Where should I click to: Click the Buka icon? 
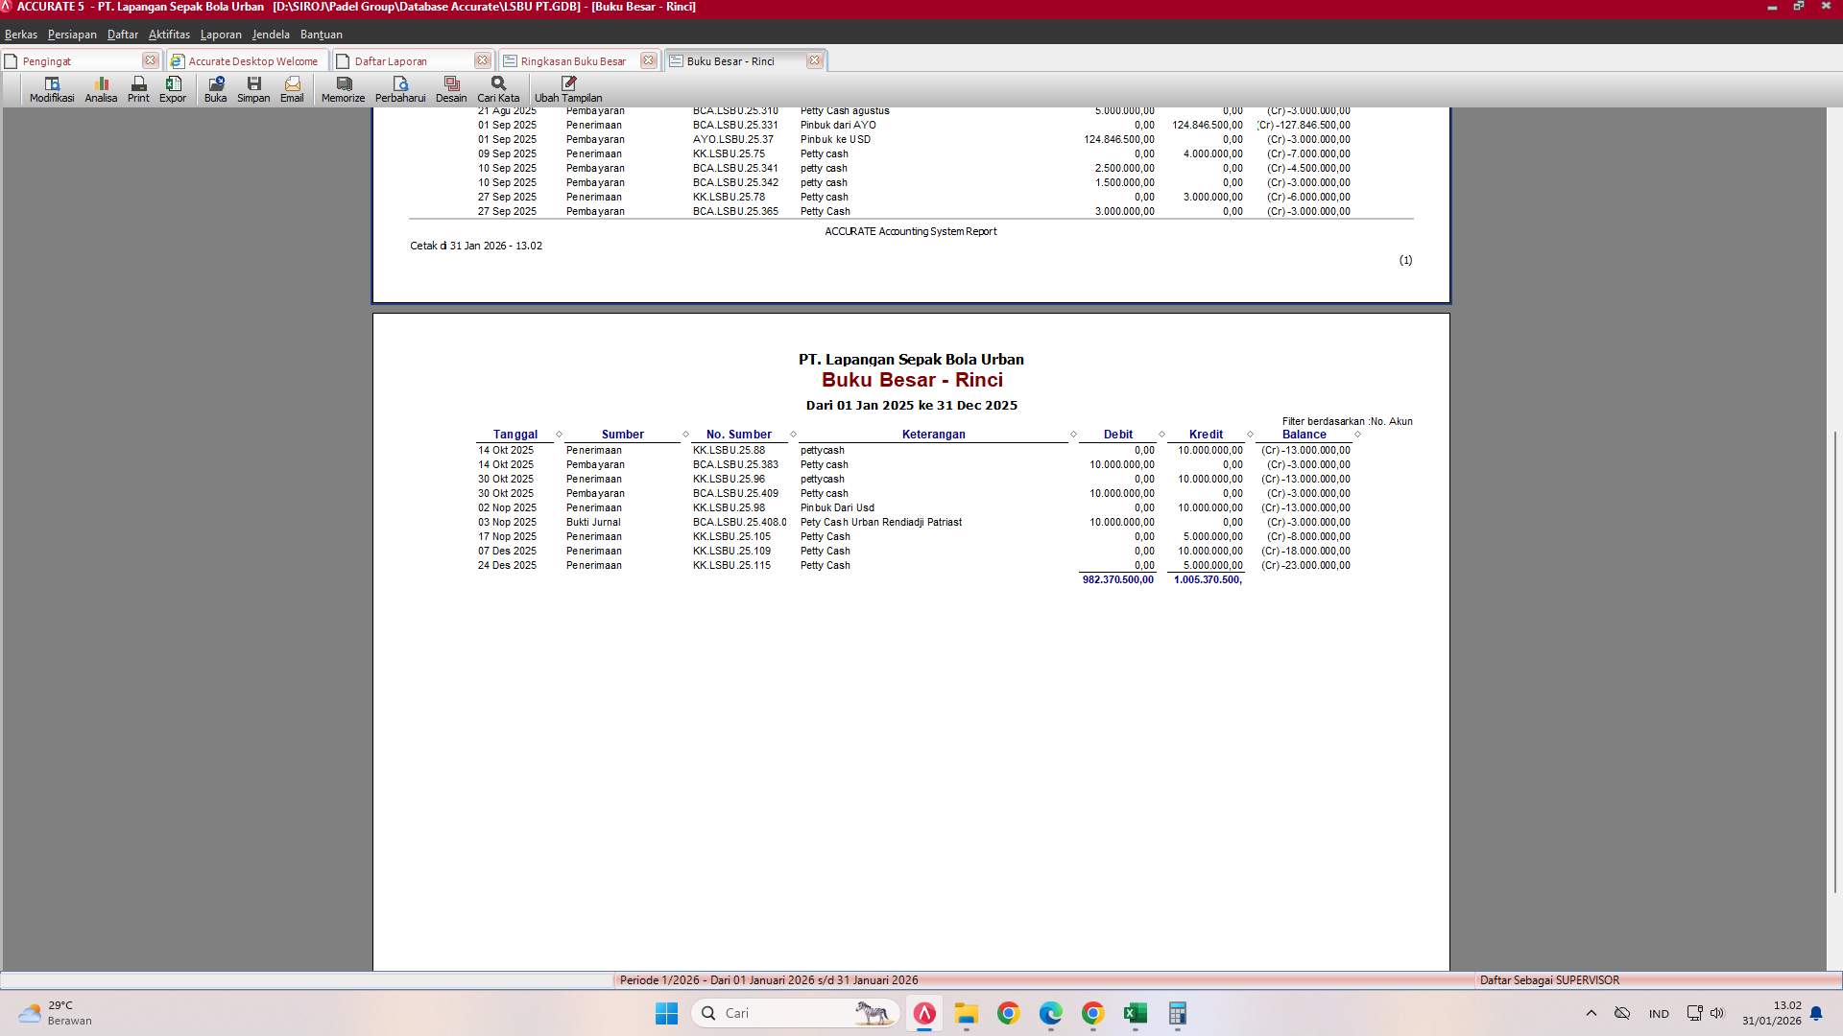pos(215,88)
